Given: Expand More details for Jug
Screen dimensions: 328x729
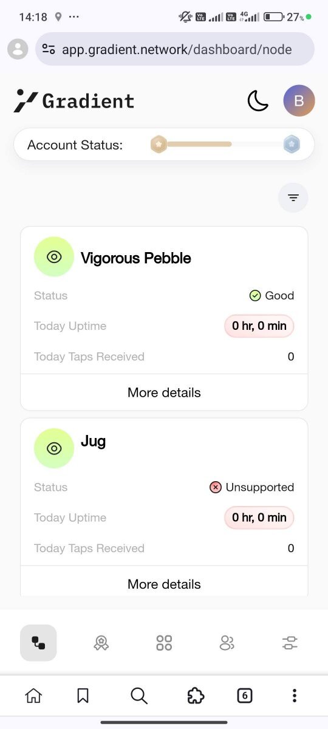Looking at the screenshot, I should (x=164, y=584).
